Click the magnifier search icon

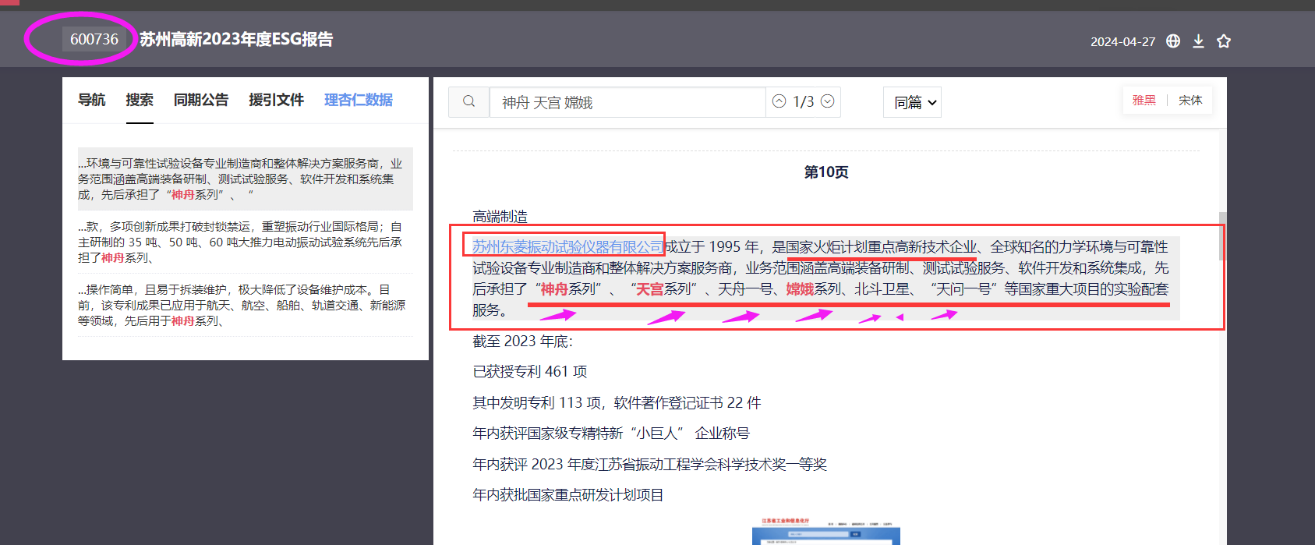coord(468,101)
